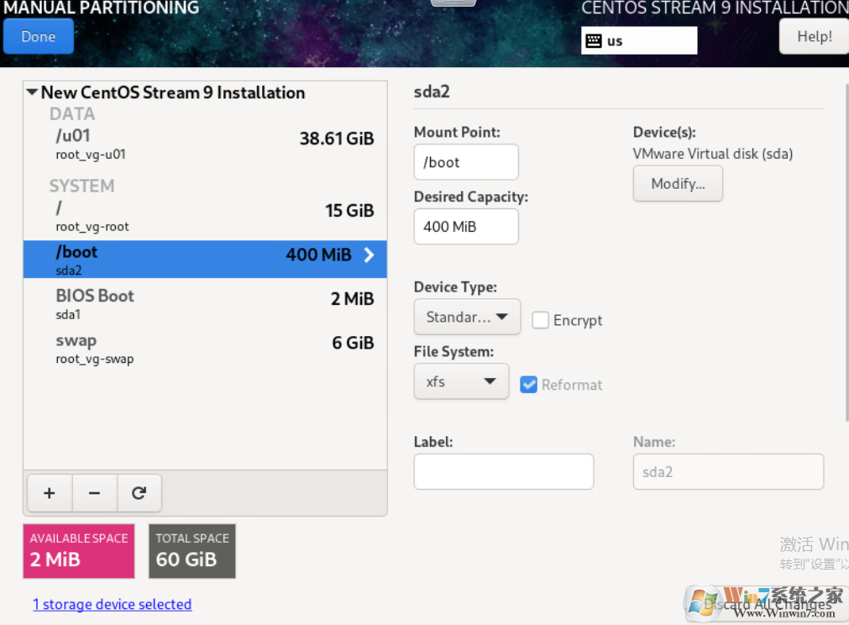
Task: Select the /u01 partition row
Action: click(x=205, y=144)
